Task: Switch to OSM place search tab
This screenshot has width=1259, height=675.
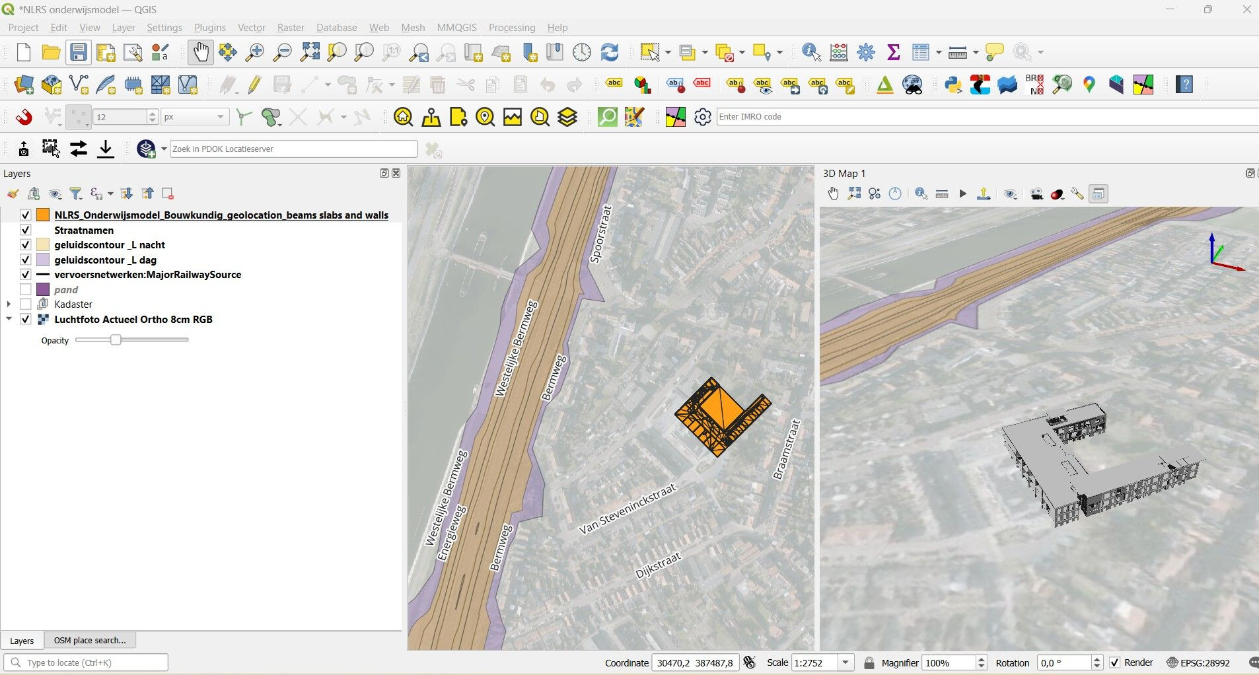Action: tap(90, 641)
